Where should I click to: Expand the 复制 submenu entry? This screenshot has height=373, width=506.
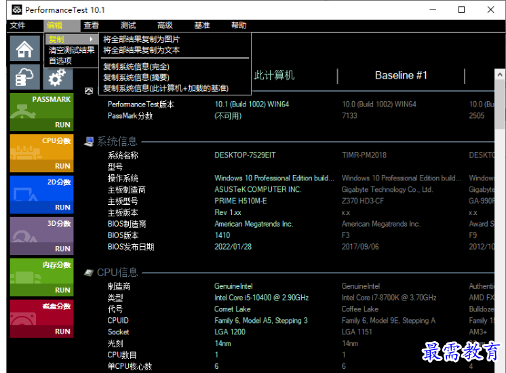coord(71,39)
